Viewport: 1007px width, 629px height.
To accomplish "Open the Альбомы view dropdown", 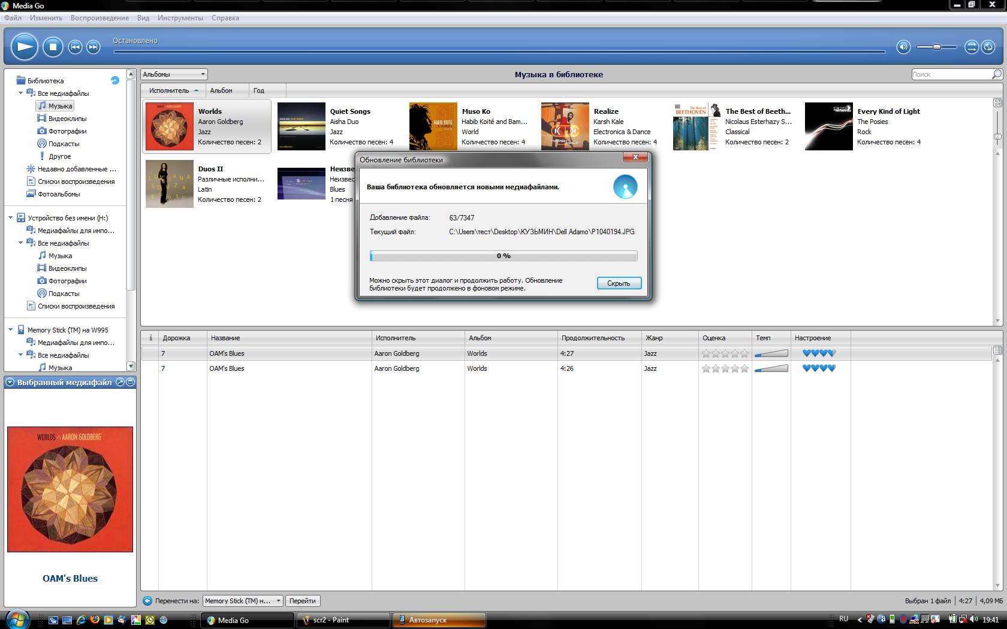I will coord(174,74).
